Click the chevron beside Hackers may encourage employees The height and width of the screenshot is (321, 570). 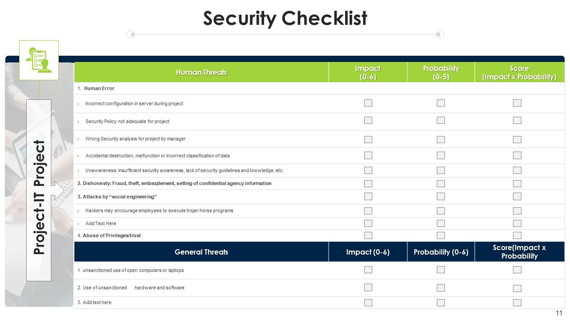(x=78, y=211)
